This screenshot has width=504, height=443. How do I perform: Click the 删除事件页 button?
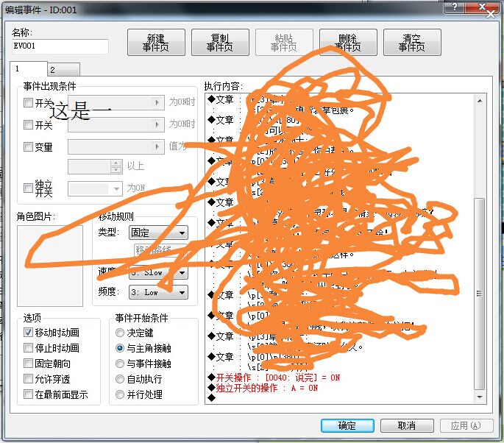[348, 43]
